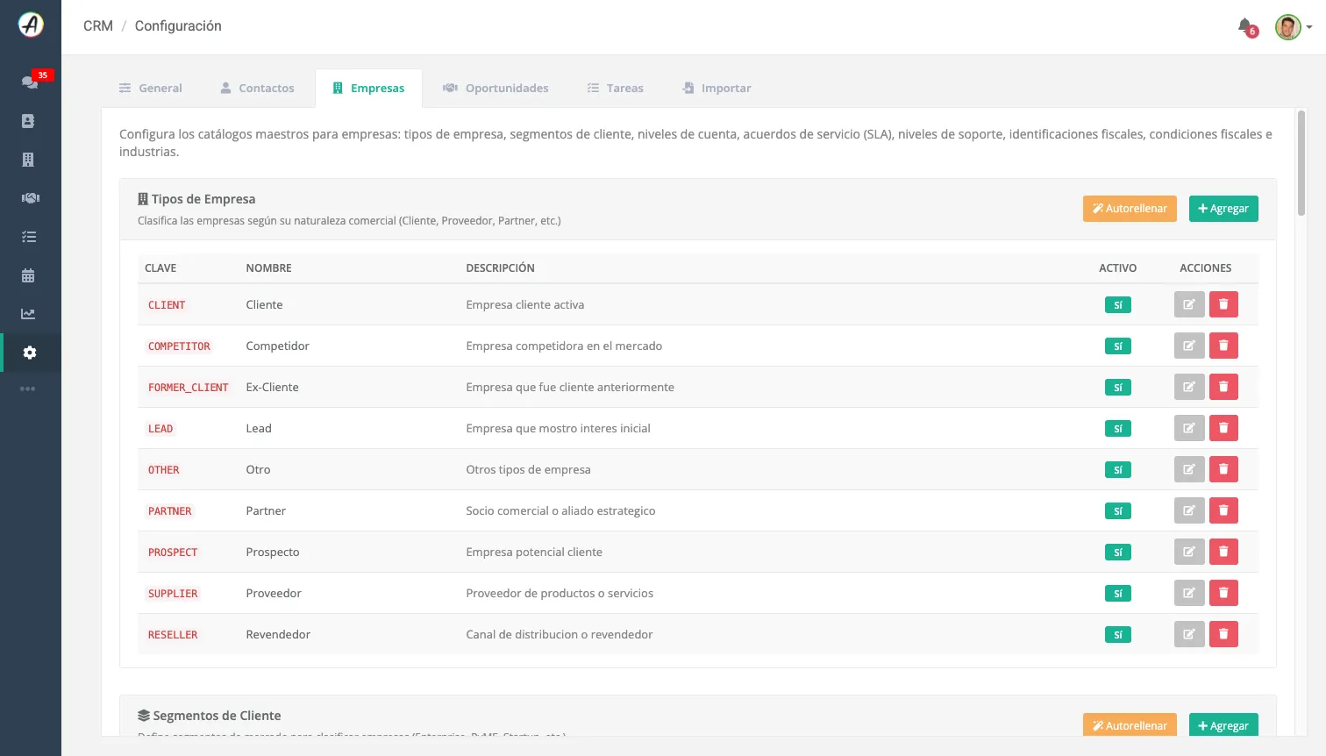This screenshot has height=756, width=1326.
Task: Open the opportunities handshake sidebar icon
Action: click(x=31, y=198)
